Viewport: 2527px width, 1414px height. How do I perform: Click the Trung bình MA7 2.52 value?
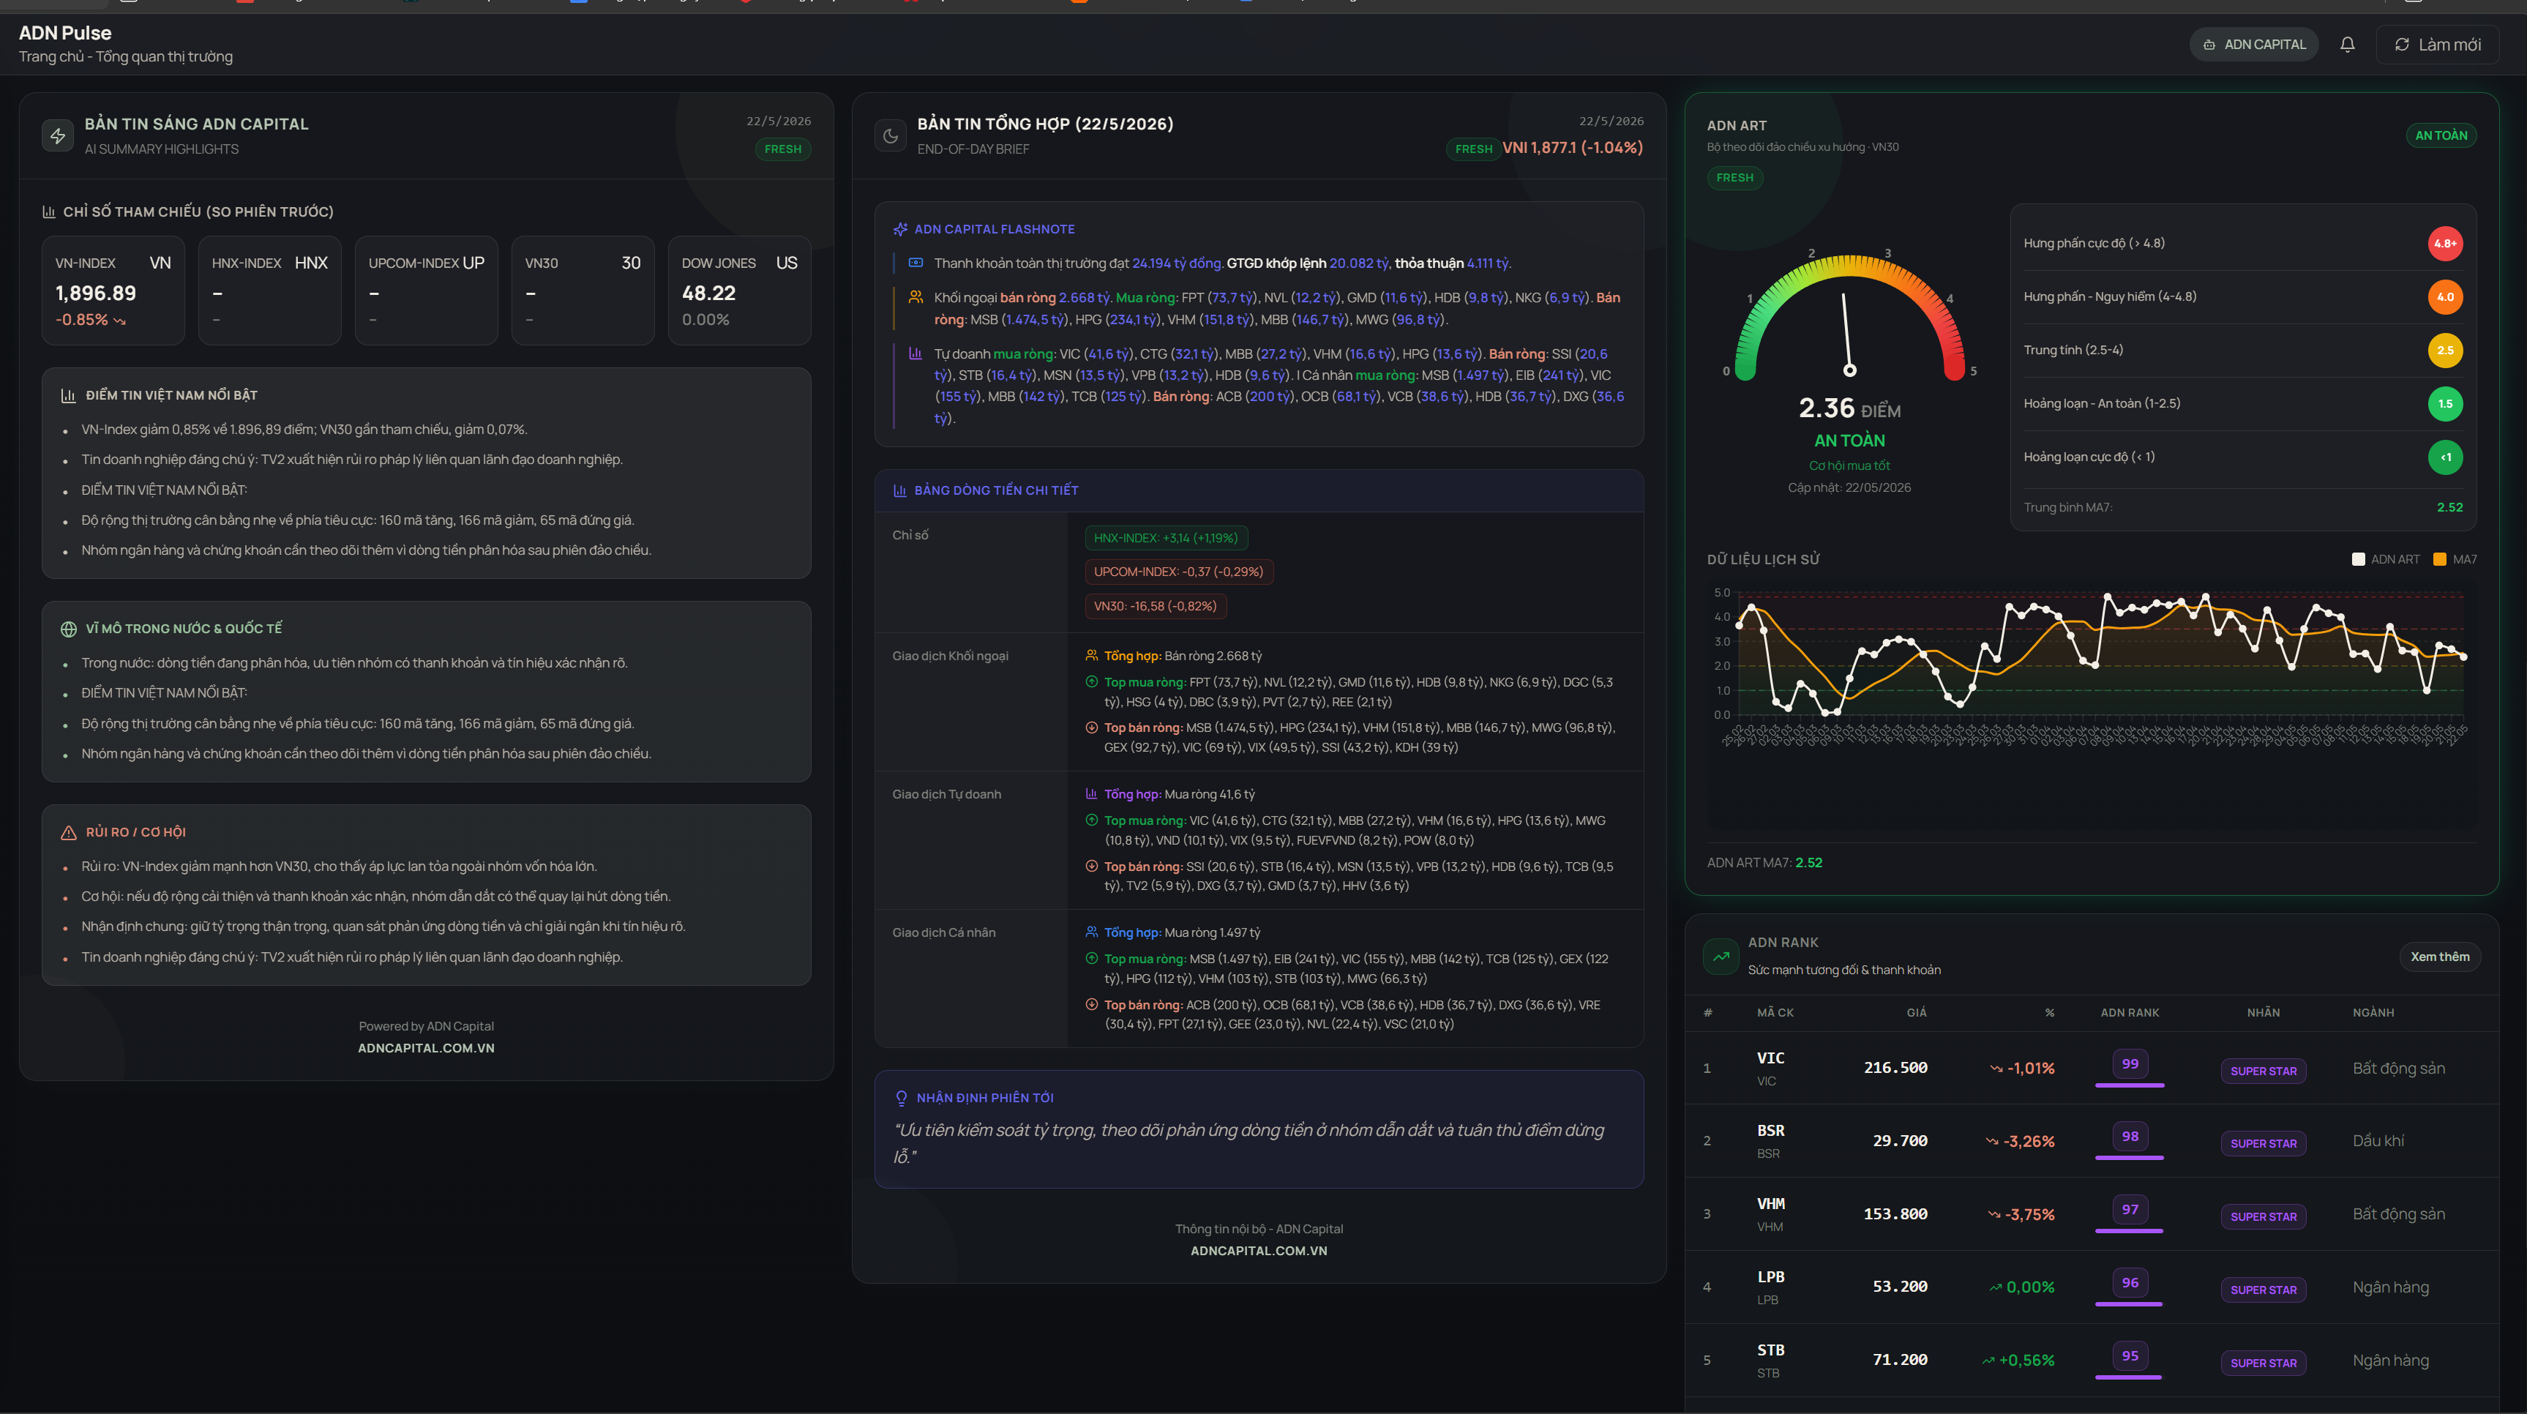[x=2449, y=507]
